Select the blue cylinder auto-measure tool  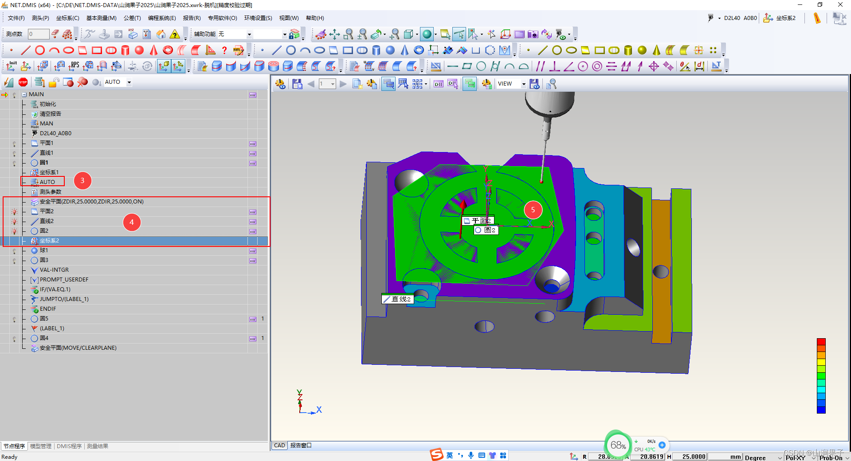pyautogui.click(x=376, y=50)
